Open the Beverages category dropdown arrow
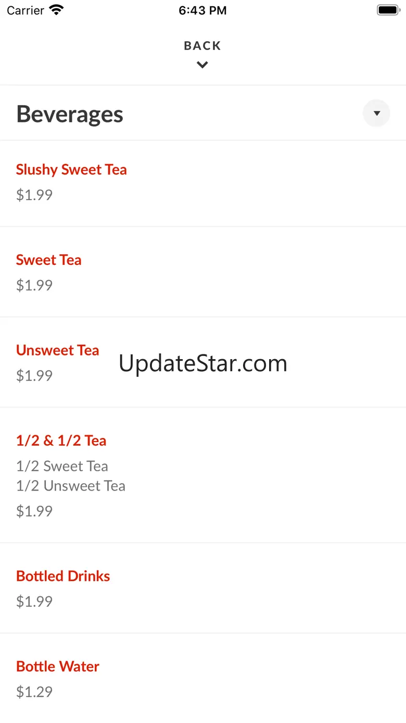This screenshot has width=406, height=723. click(376, 113)
